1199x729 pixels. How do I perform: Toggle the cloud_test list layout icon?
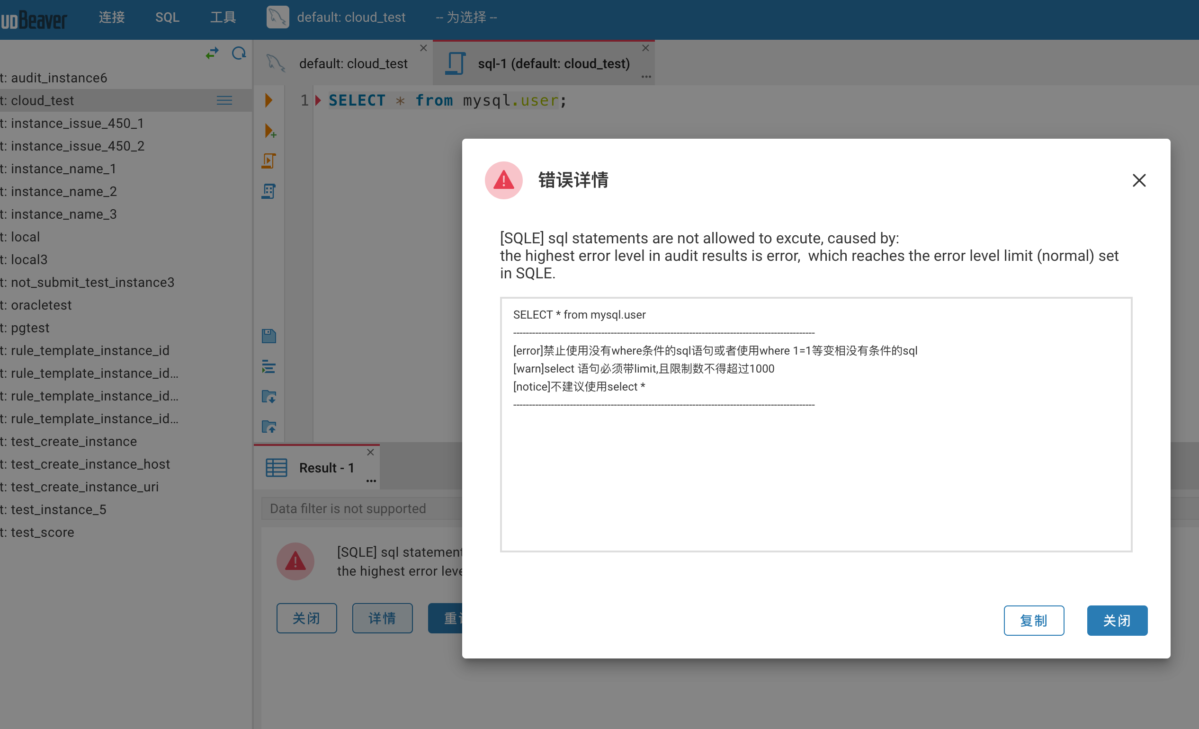click(224, 100)
